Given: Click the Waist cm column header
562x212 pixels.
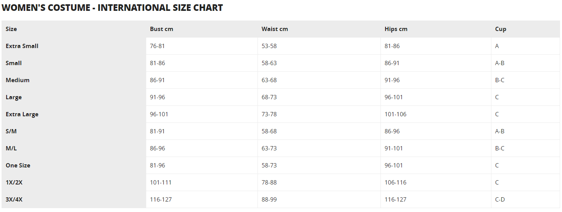Looking at the screenshot, I should point(275,29).
